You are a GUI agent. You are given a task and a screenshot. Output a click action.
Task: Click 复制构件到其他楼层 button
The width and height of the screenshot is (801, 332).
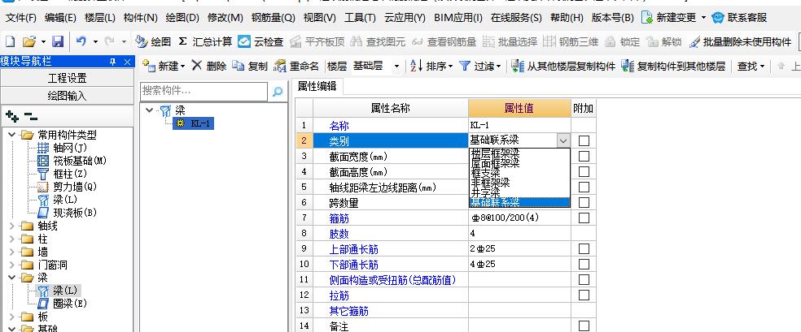[673, 66]
